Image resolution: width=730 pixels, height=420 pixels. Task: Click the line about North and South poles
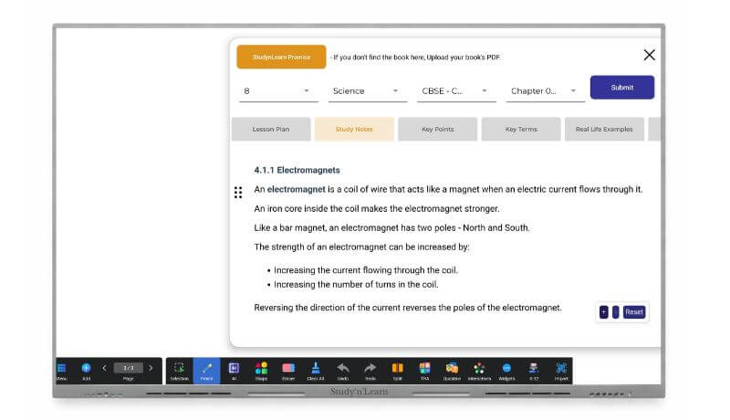click(x=391, y=227)
